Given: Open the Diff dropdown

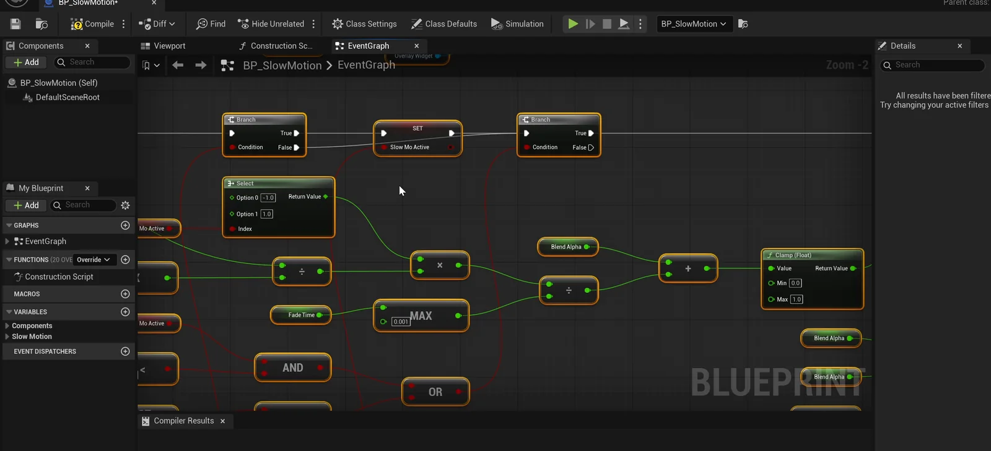Looking at the screenshot, I should point(157,24).
